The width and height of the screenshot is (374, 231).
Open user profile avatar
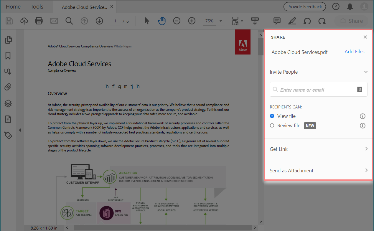pos(364,6)
